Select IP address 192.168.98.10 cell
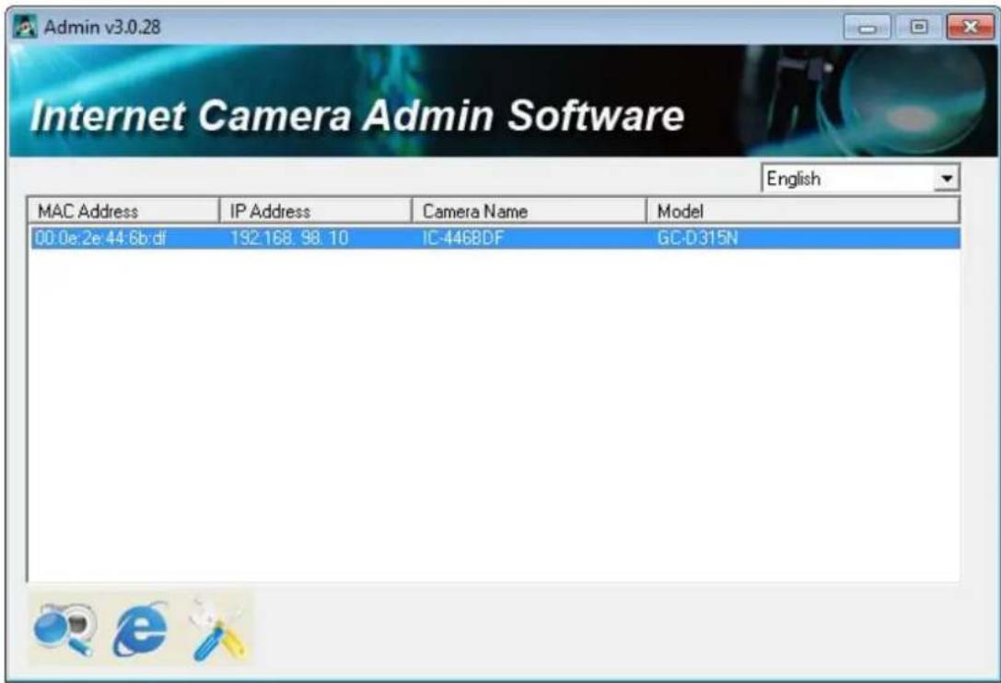 (x=289, y=238)
